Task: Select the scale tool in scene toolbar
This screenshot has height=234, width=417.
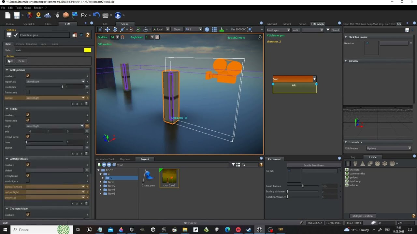Action: [x=122, y=29]
